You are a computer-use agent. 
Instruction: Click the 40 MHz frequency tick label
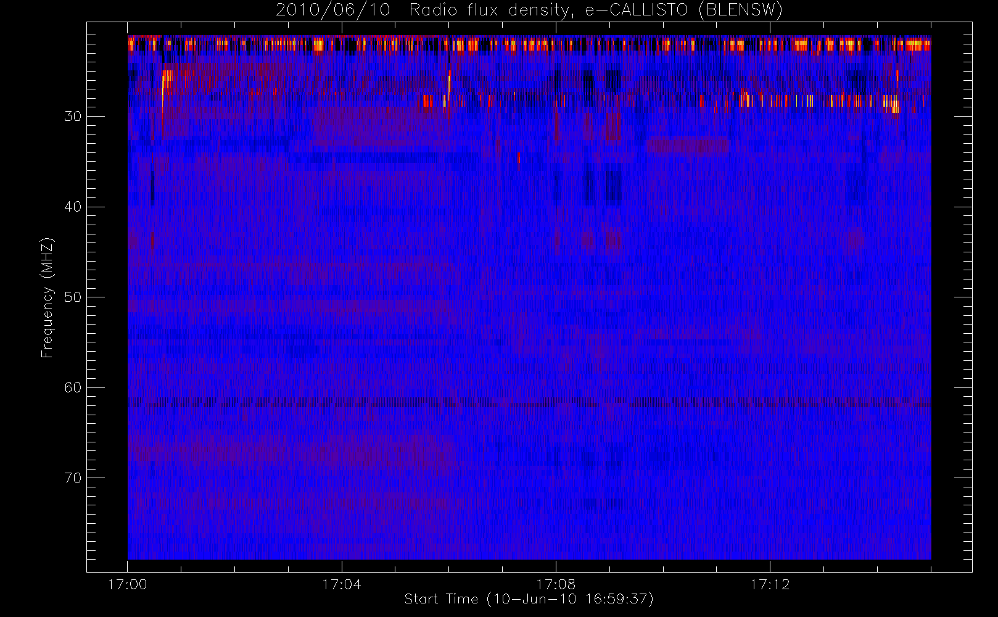tap(73, 207)
